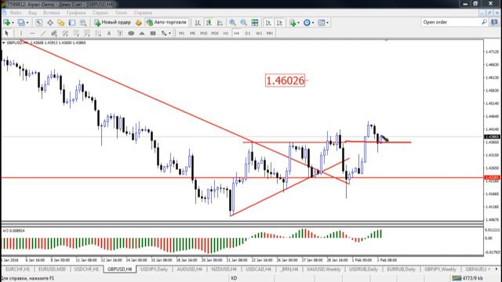Select the text label T tool
502x282 pixels.
tap(120, 33)
